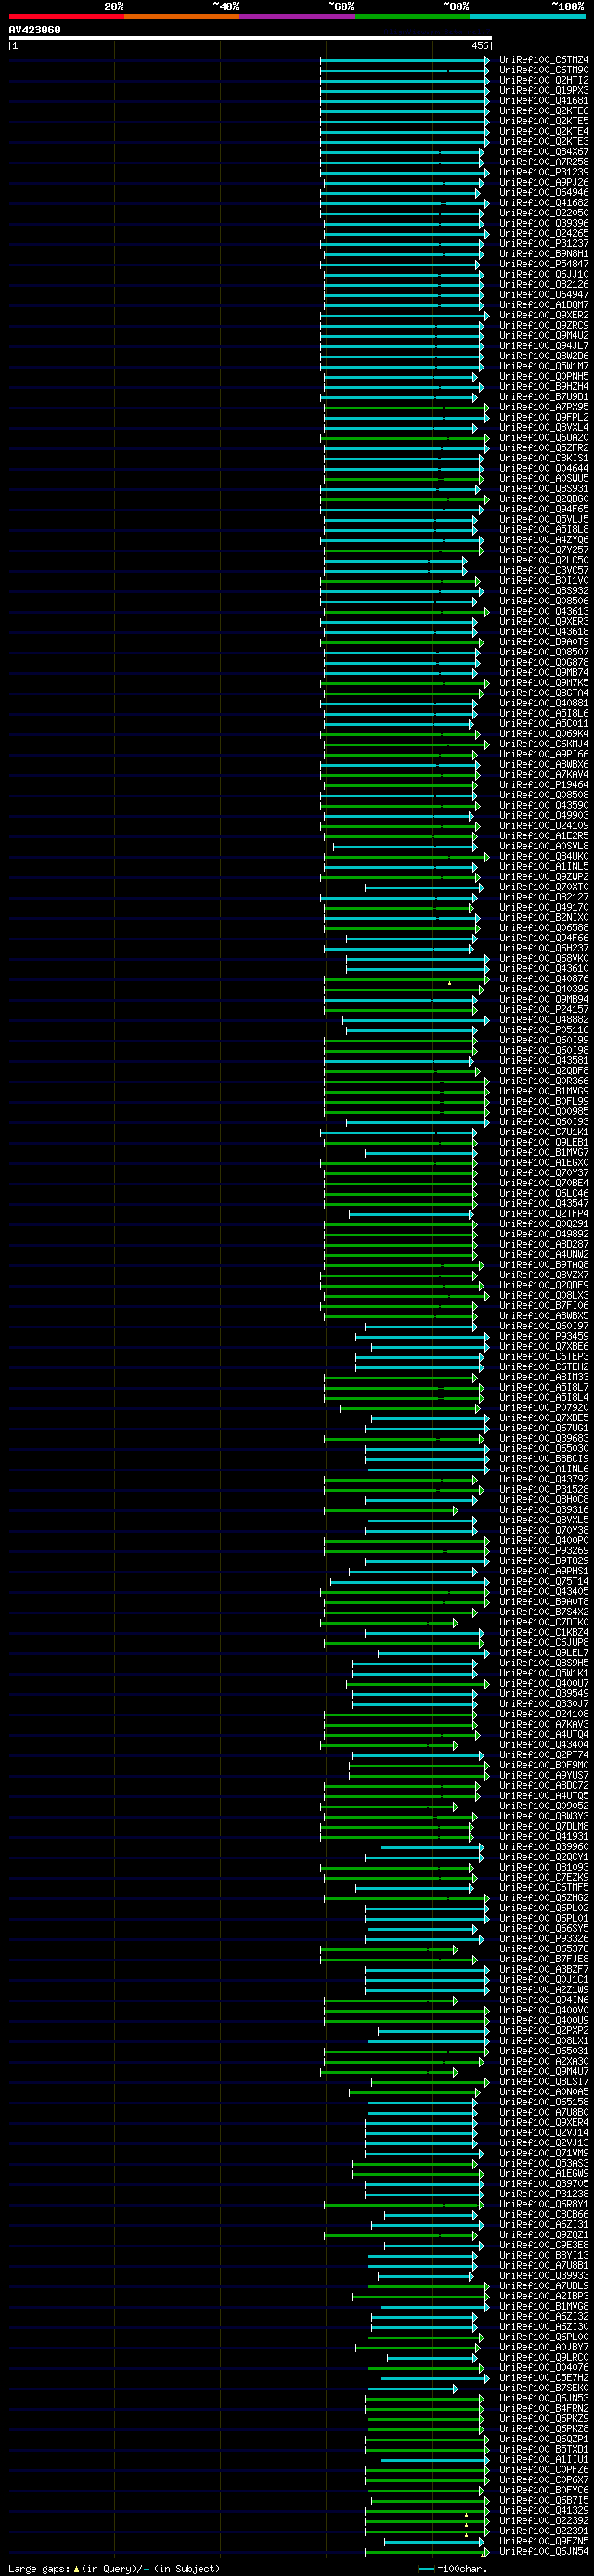Screen dimensions: 594x2576
Task: Open UniRef100_A1BQM7 hit
Action: (544, 305)
